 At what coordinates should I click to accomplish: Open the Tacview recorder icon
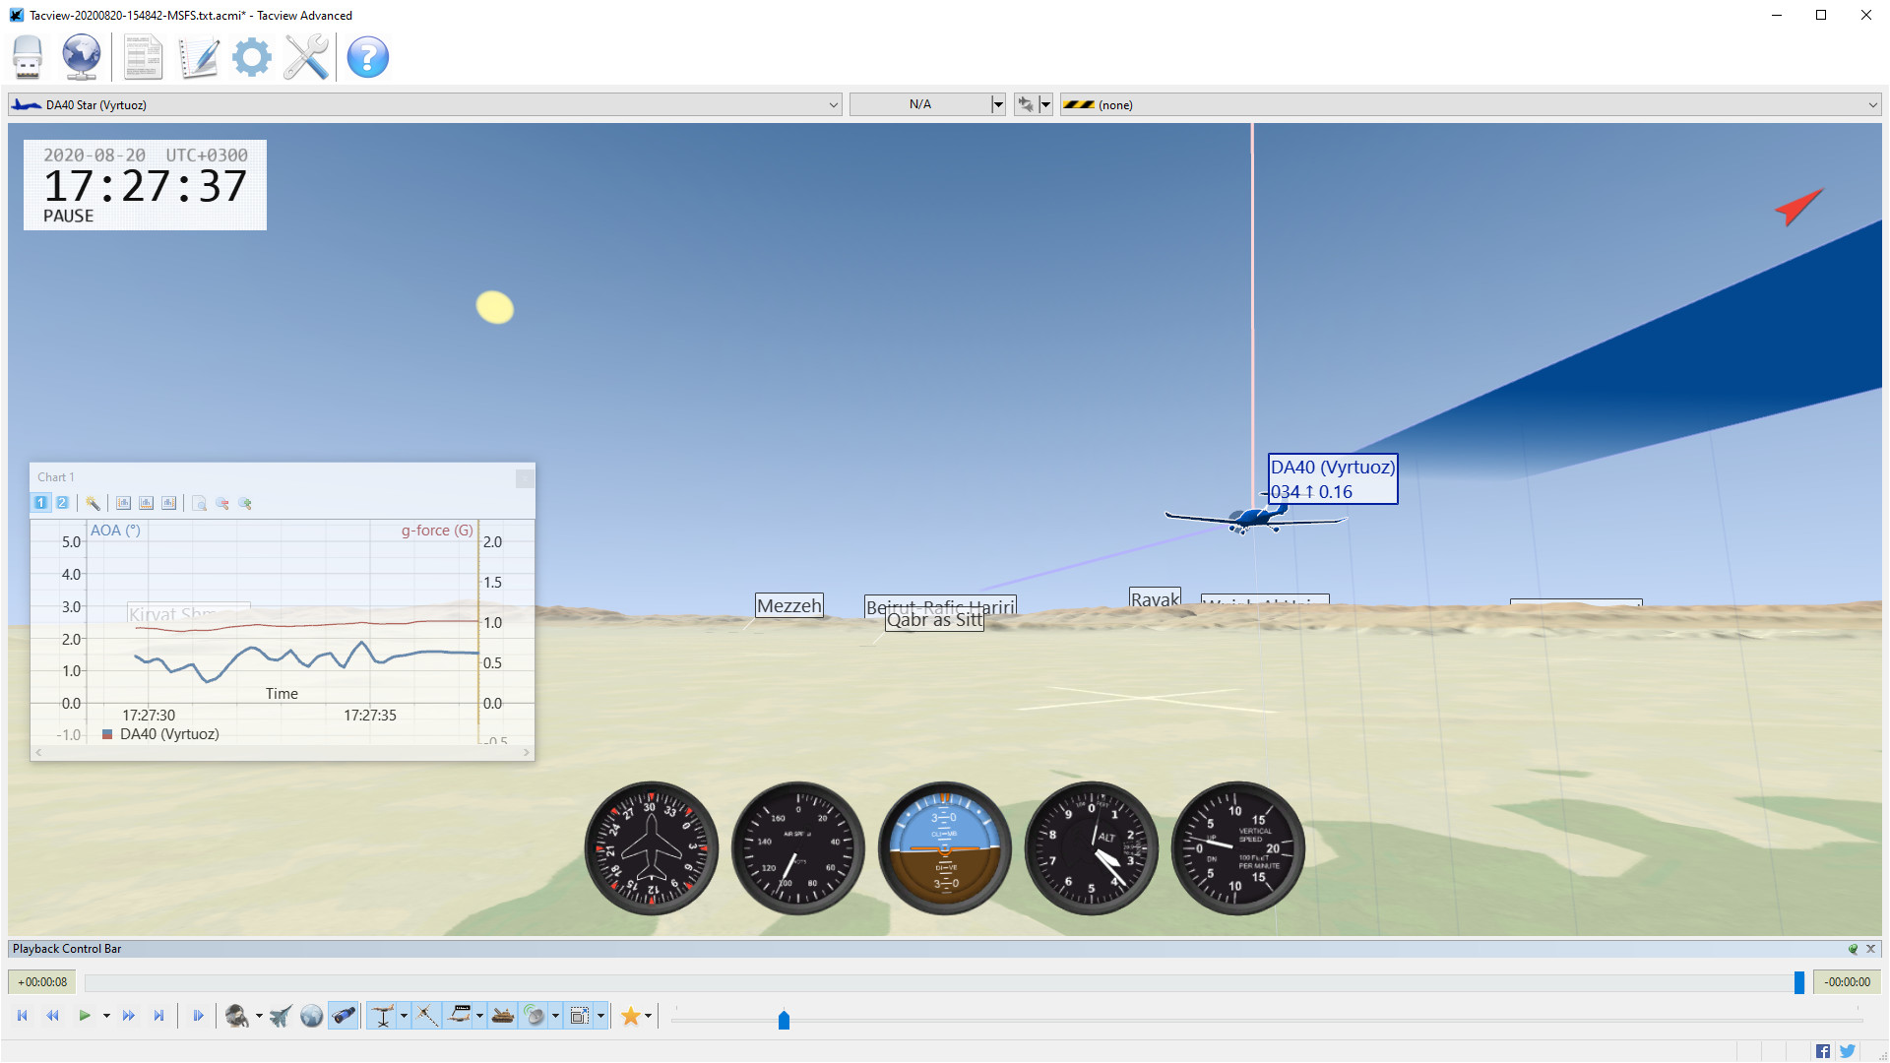point(27,57)
